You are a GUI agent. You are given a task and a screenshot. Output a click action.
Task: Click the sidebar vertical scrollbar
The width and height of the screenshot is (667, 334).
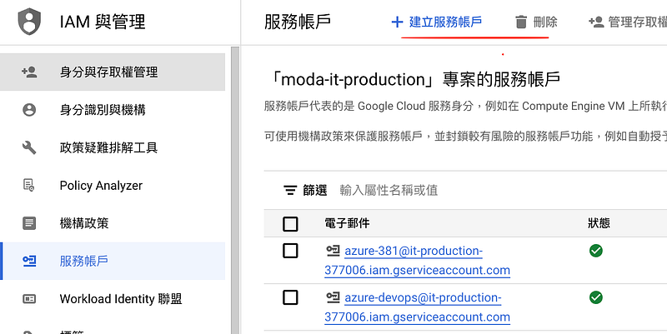[235, 191]
